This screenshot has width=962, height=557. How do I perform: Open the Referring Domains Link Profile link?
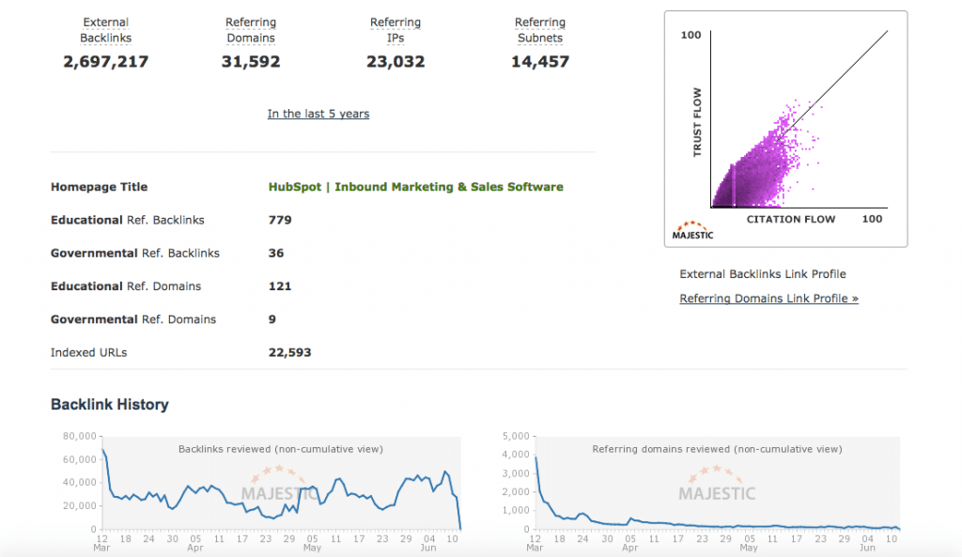pyautogui.click(x=768, y=299)
